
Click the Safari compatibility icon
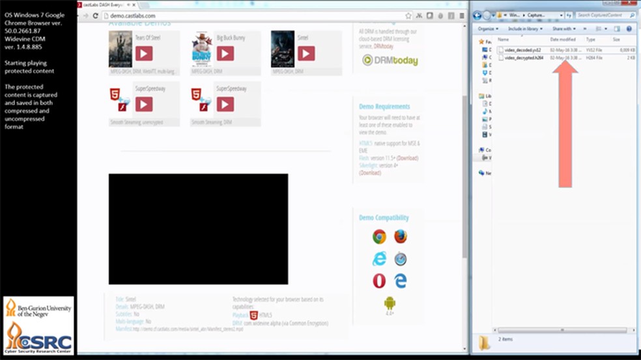(x=400, y=259)
